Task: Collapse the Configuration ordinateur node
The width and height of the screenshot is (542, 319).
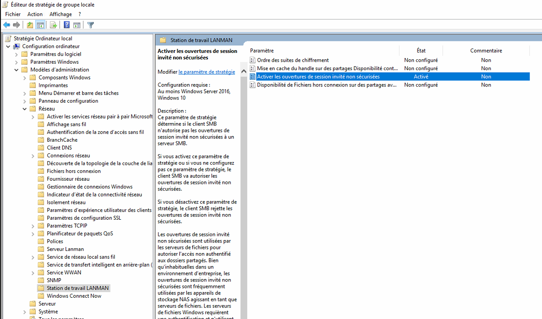Action: click(8, 46)
